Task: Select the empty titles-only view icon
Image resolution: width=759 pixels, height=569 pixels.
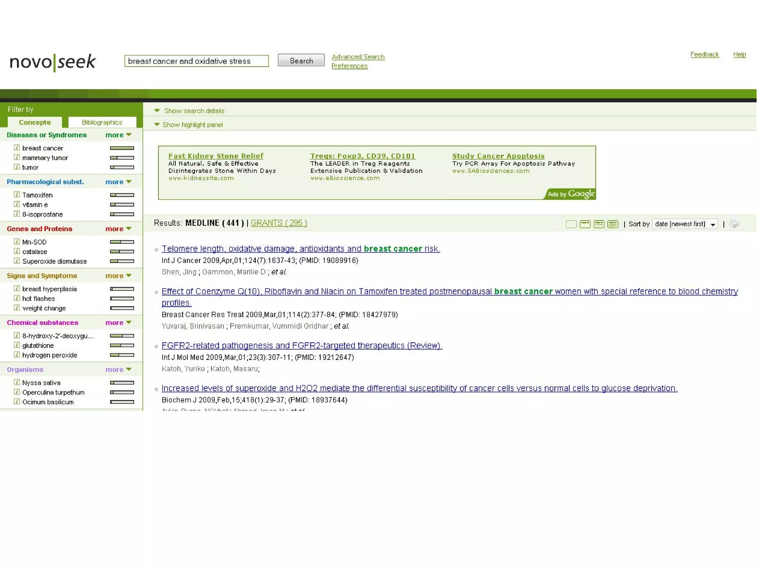Action: click(x=571, y=224)
